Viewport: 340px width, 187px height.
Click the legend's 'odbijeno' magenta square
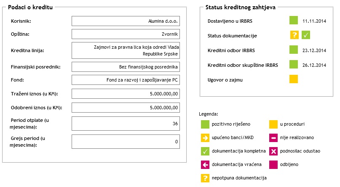pos(273,165)
